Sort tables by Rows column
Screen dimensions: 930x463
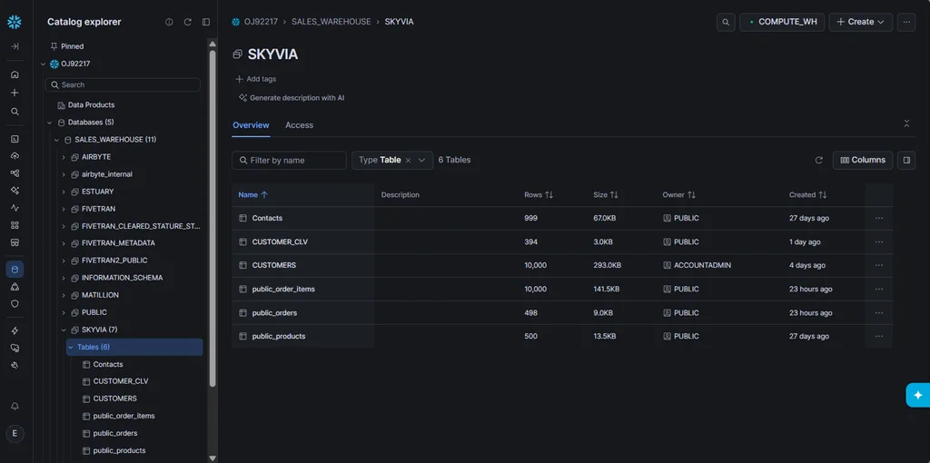click(x=539, y=194)
